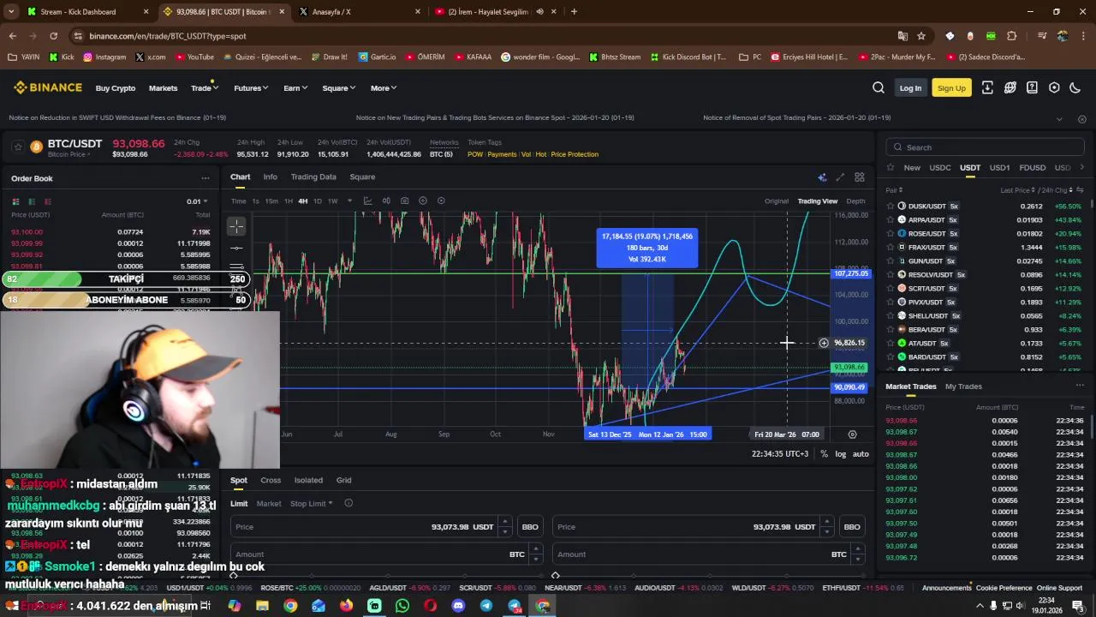Select the 15m timeframe
The height and width of the screenshot is (617, 1096).
[x=271, y=201]
